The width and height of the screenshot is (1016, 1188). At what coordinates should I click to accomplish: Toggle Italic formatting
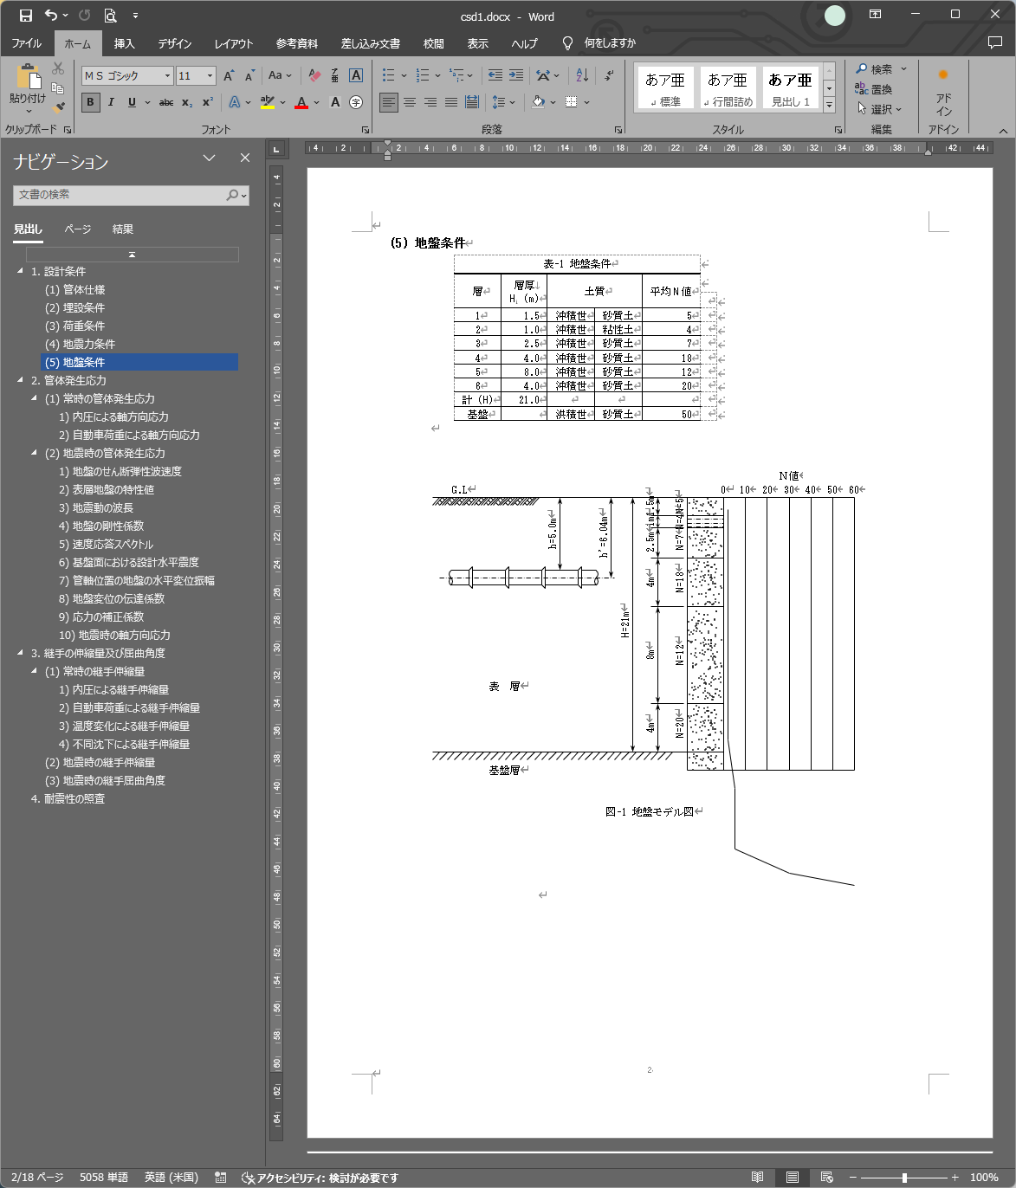click(x=111, y=102)
